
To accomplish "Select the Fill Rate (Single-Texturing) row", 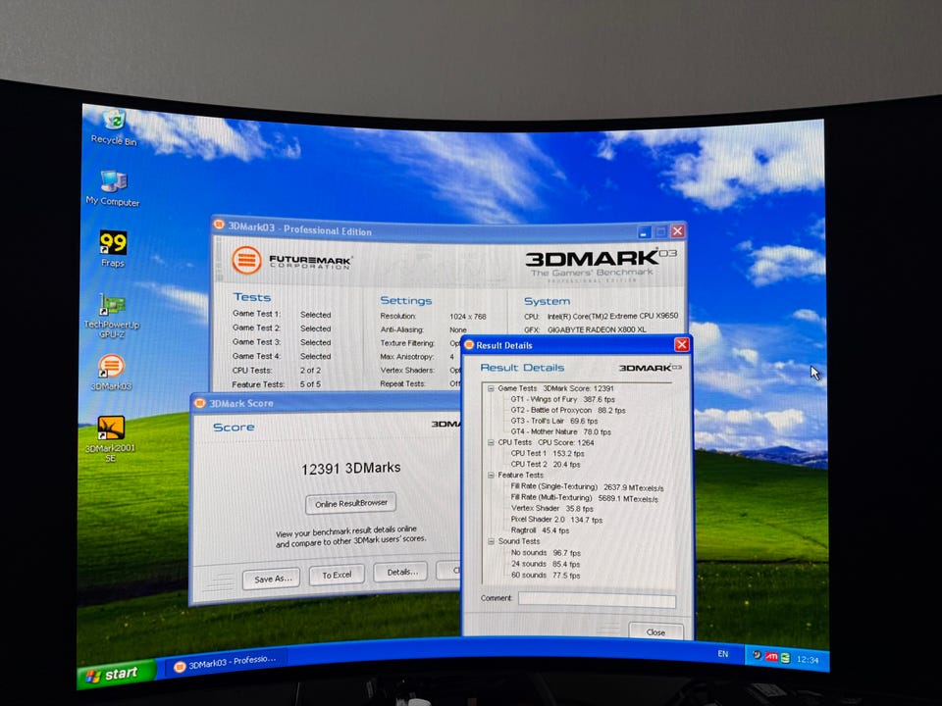I will coord(587,487).
